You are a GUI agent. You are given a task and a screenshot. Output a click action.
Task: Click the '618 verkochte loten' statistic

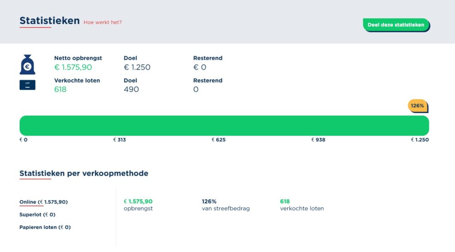(x=302, y=205)
